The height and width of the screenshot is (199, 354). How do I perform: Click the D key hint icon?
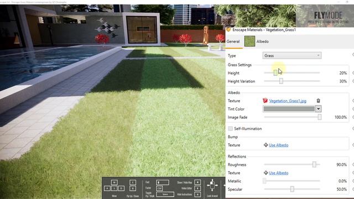121,188
